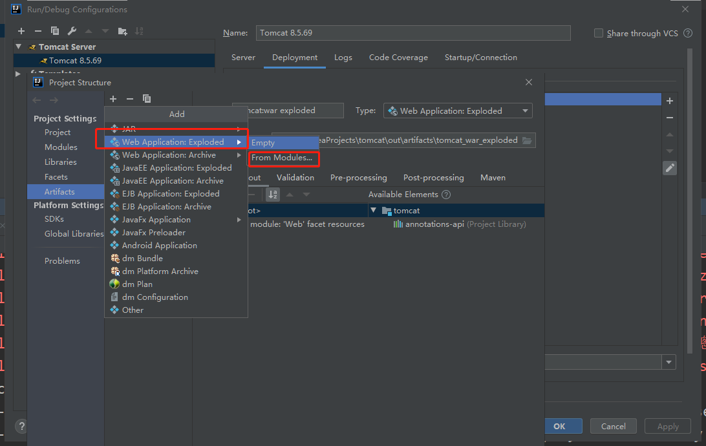Switch to the Server tab

pyautogui.click(x=243, y=58)
